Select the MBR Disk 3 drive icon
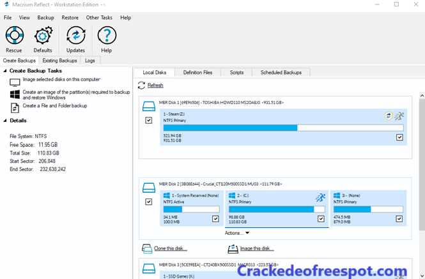The height and width of the screenshot is (279, 425). tap(149, 268)
